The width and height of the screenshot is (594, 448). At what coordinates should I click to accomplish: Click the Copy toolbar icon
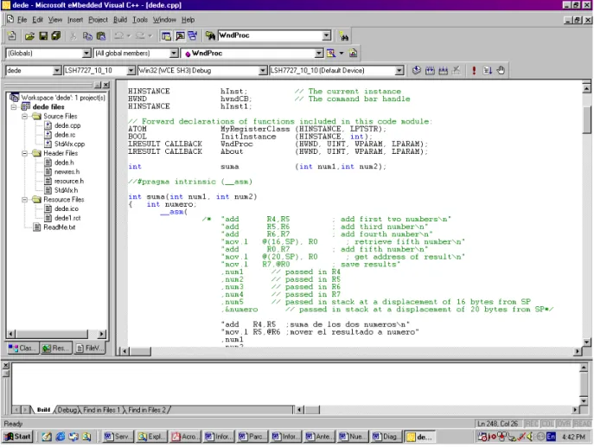(x=87, y=36)
